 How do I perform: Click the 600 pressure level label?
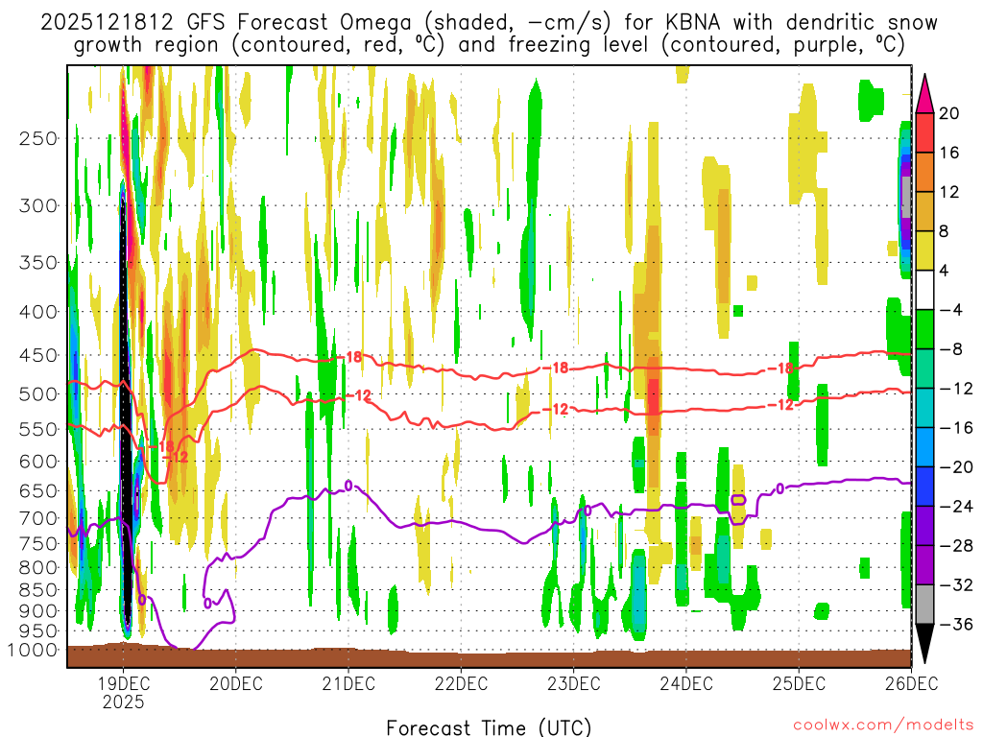pos(38,462)
